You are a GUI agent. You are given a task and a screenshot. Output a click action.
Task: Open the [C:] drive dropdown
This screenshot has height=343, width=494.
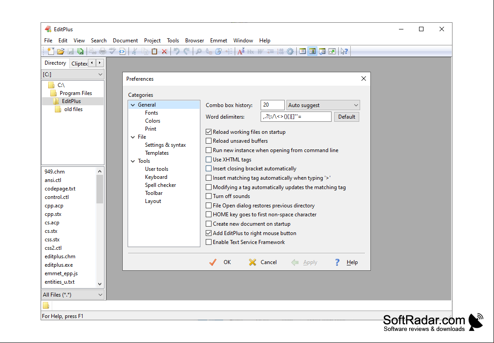73,74
